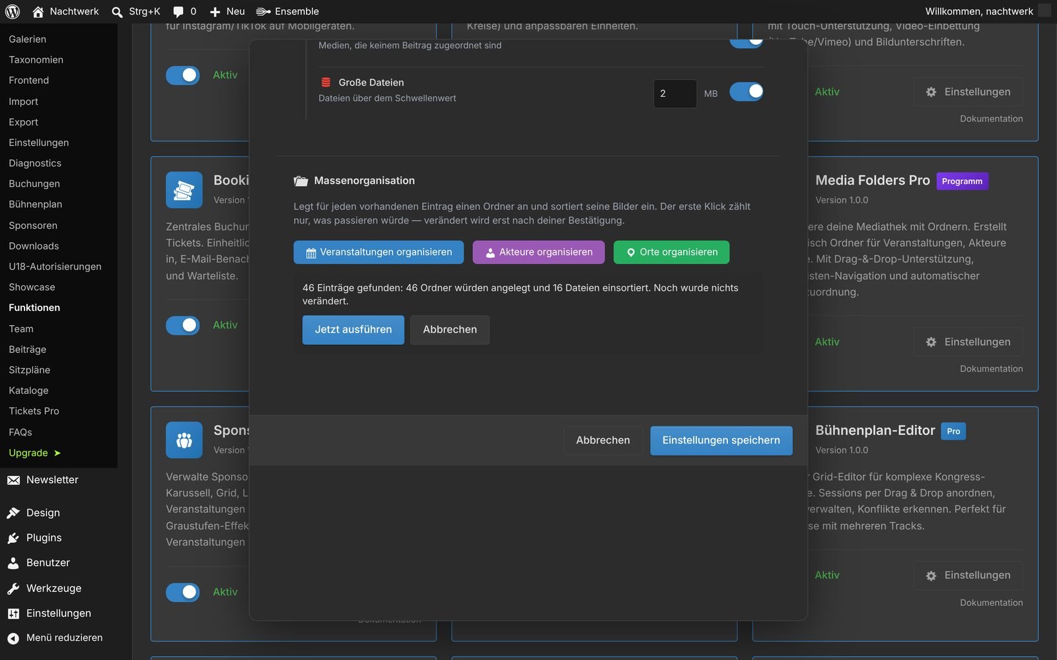Viewport: 1057px width, 660px height.
Task: Click the Werkzeuge wrench icon
Action: pyautogui.click(x=13, y=588)
